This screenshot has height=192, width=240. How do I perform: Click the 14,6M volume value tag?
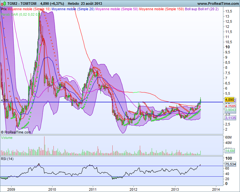(x=230, y=151)
